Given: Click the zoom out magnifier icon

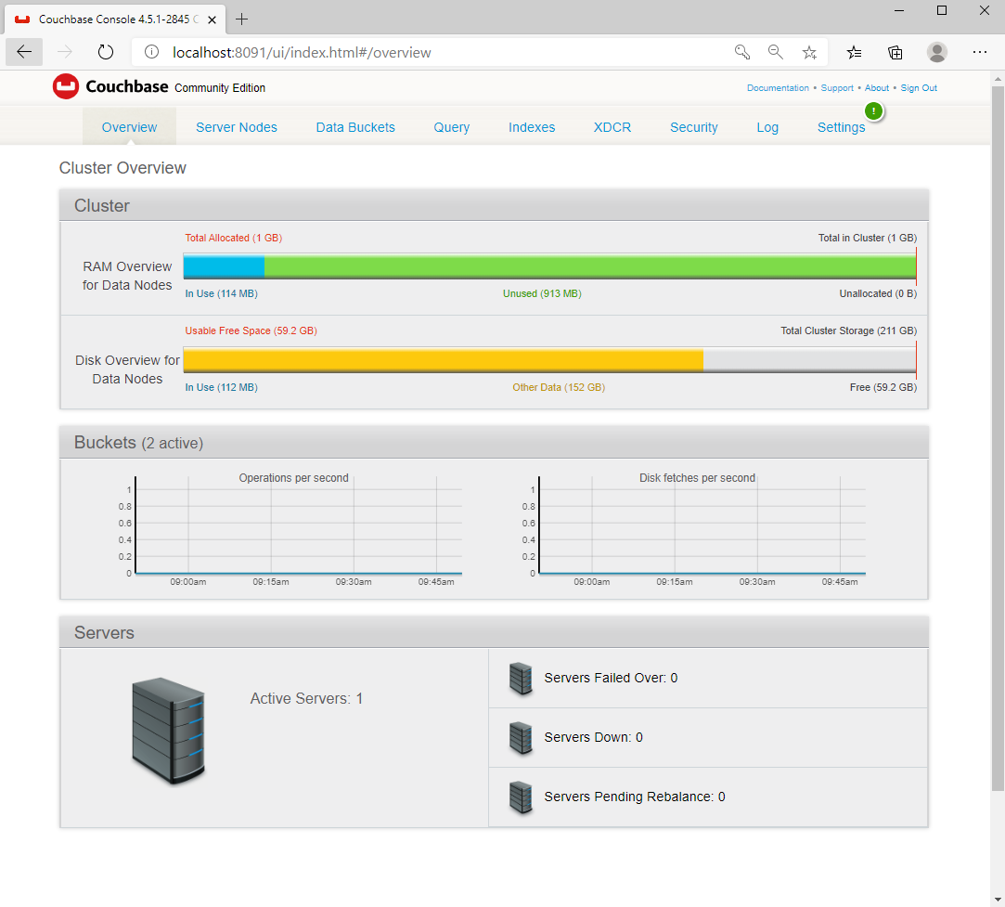Looking at the screenshot, I should (776, 52).
